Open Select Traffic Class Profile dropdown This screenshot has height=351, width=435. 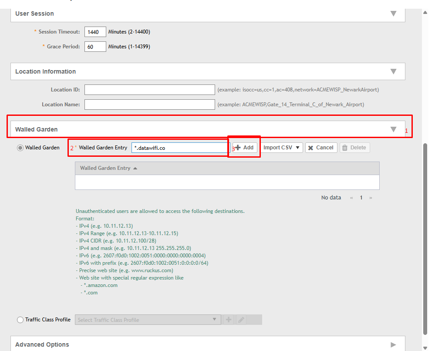point(148,320)
